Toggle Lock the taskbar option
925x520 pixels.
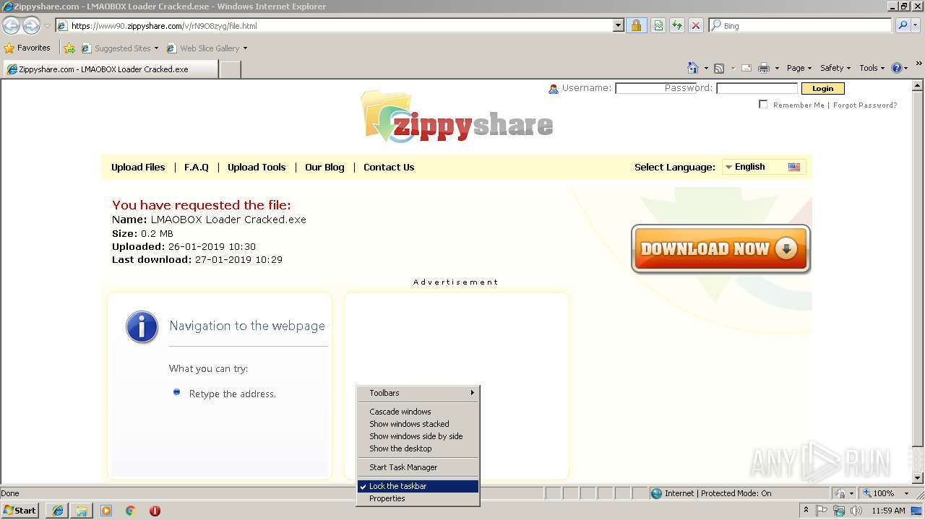pos(418,486)
